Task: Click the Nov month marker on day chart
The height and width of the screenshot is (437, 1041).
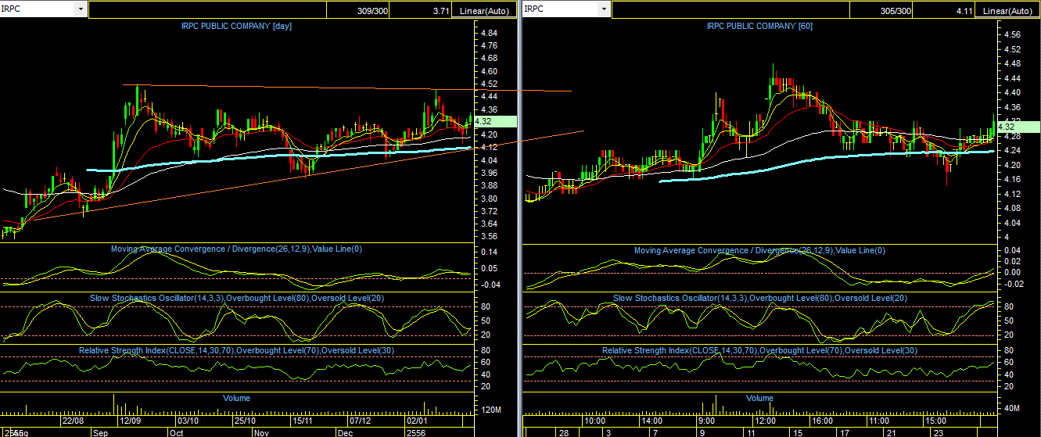Action: (262, 432)
